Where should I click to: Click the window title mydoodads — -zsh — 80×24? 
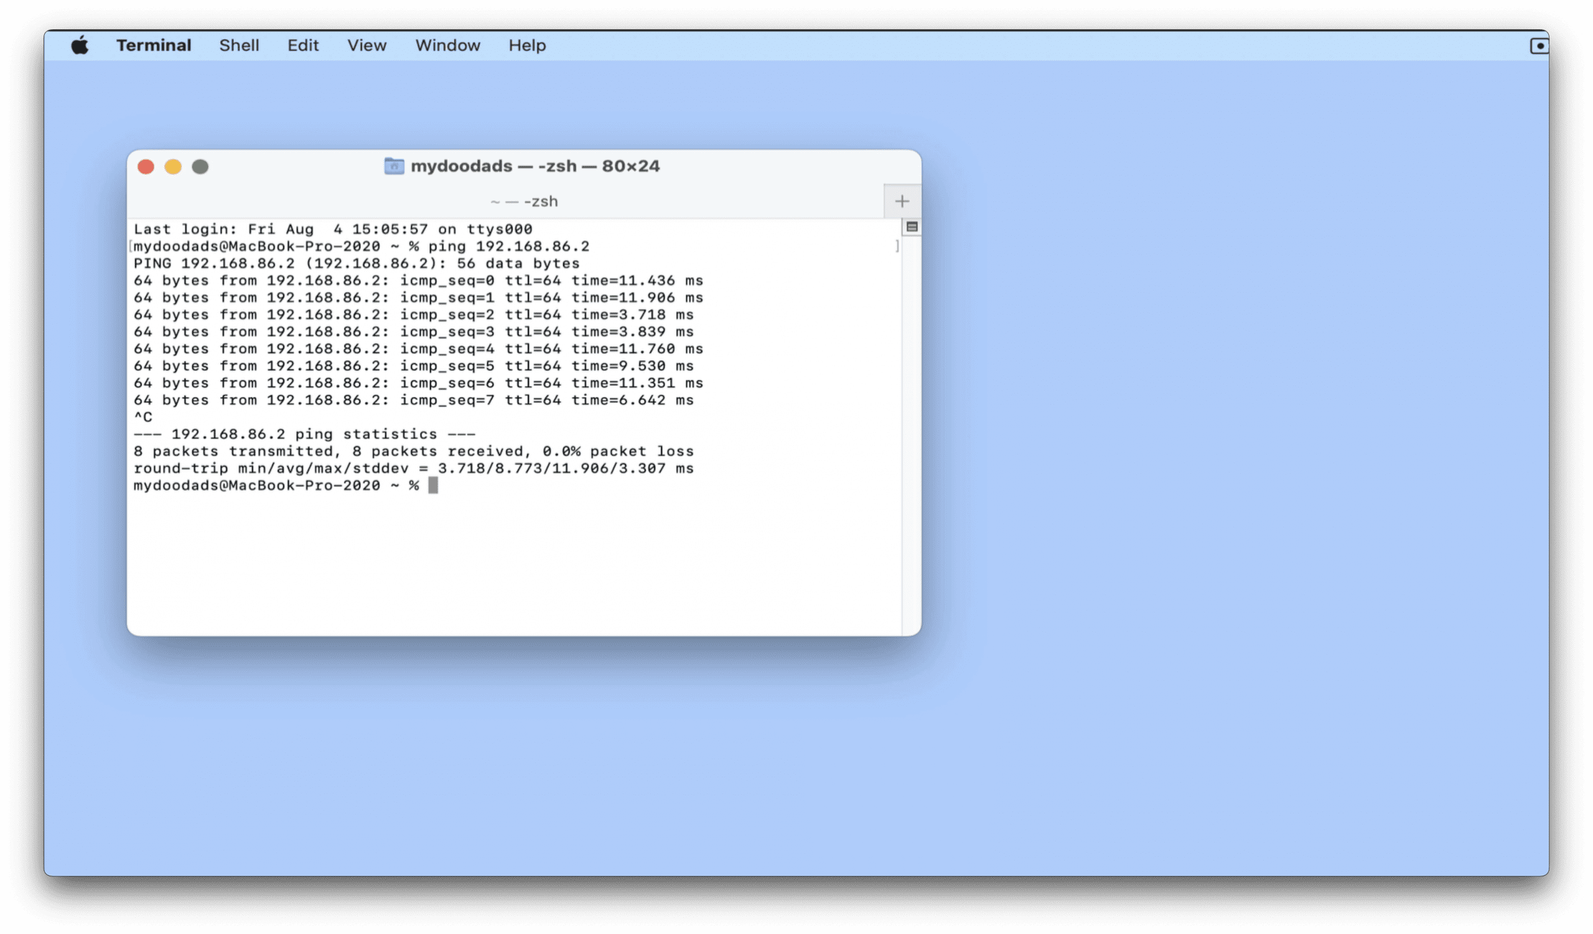[x=535, y=166]
